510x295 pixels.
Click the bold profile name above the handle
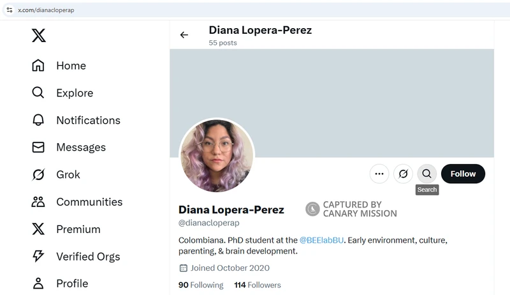[231, 209]
